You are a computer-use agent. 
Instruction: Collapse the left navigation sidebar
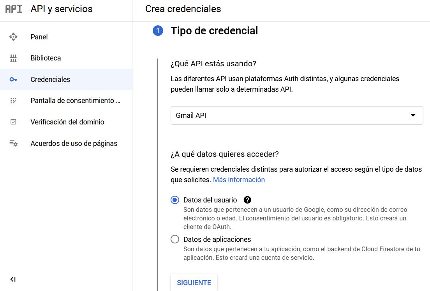point(13,279)
